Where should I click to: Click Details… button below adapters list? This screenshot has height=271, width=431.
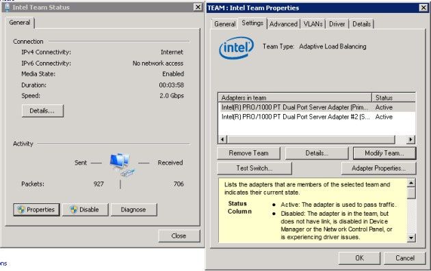pyautogui.click(x=317, y=153)
